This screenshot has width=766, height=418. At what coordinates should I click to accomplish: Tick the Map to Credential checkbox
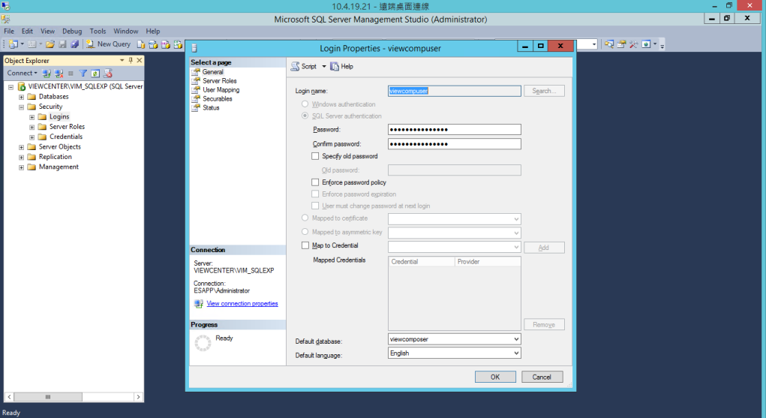point(305,245)
